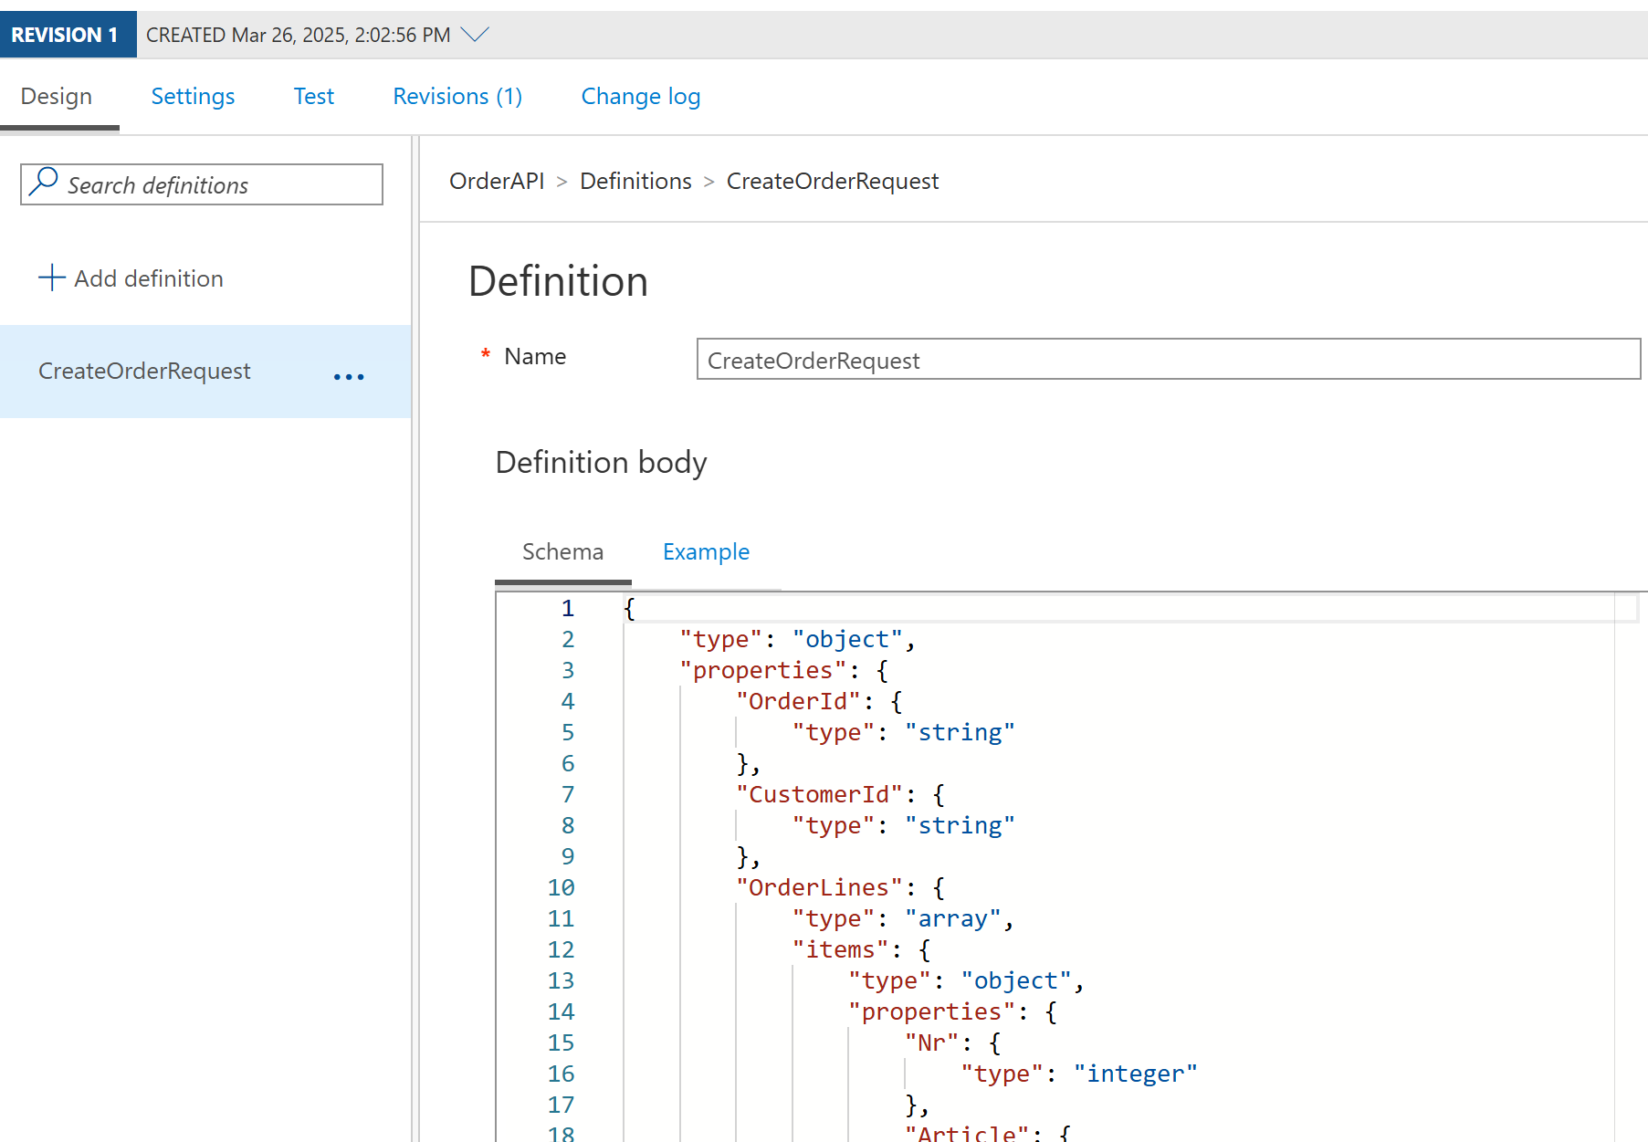Click the search magnifier icon
Viewport: 1648px width, 1142px height.
[43, 182]
